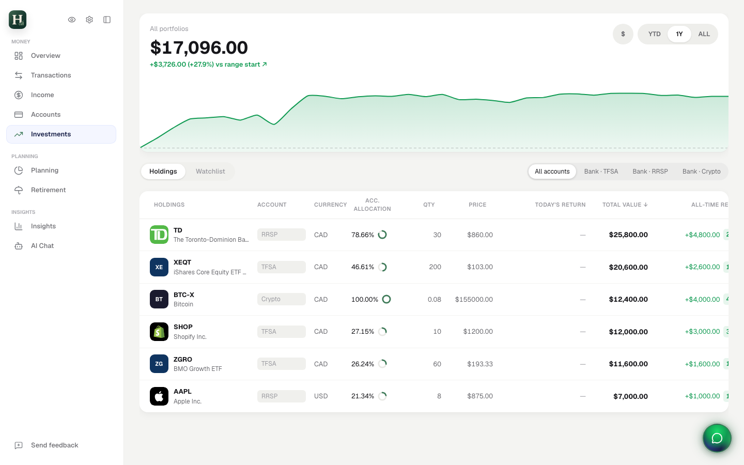Click Currency column header
Screen dimensions: 744x465
(331, 205)
